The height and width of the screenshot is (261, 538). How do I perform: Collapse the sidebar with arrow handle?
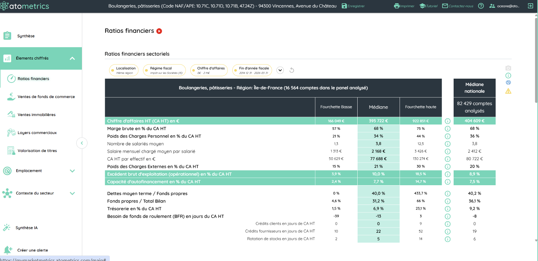pyautogui.click(x=82, y=143)
